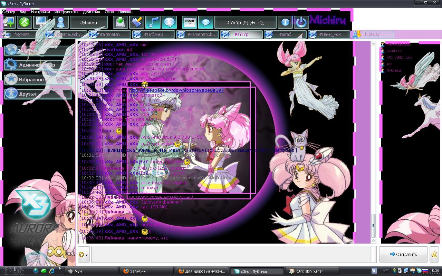The height and width of the screenshot is (276, 442).
Task: Click the blue chat message bubble icon
Action: tap(205, 22)
